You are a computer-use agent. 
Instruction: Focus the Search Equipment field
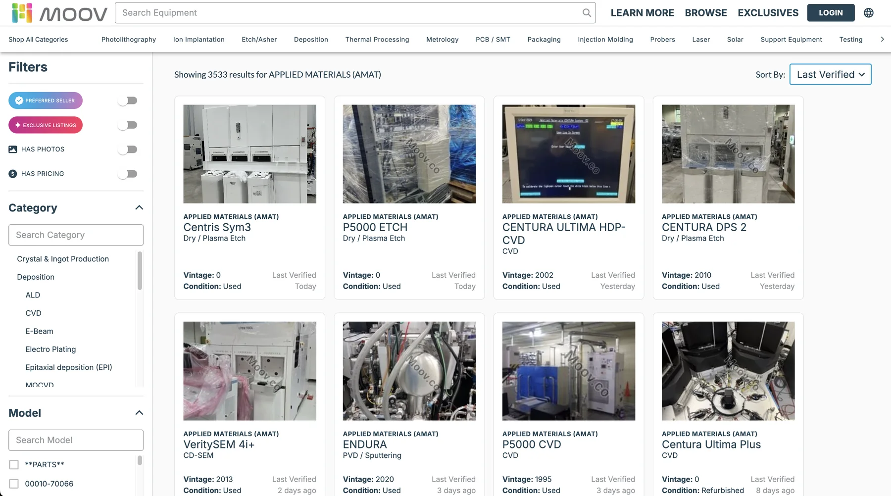[355, 13]
